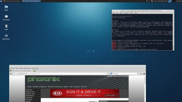Open the new tab button beside Phoronix tab
Image resolution: width=182 pixels, height=102 pixels.
[34, 71]
